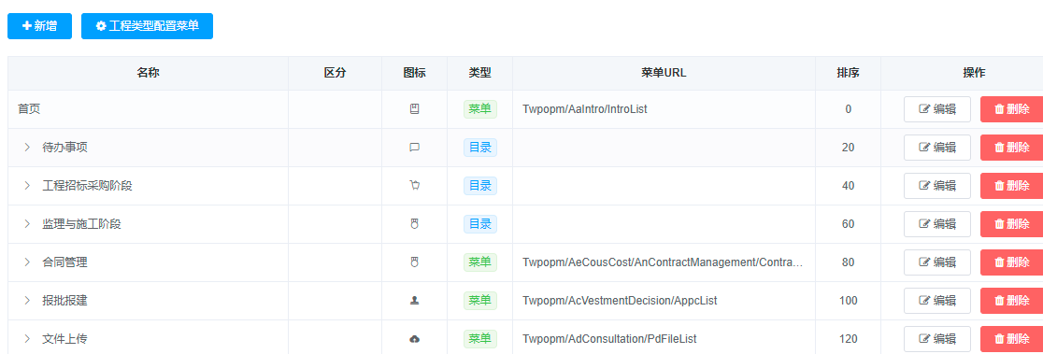Click sort value 20 in 待办事项 row
Screen dimensions: 1043x354
848,148
